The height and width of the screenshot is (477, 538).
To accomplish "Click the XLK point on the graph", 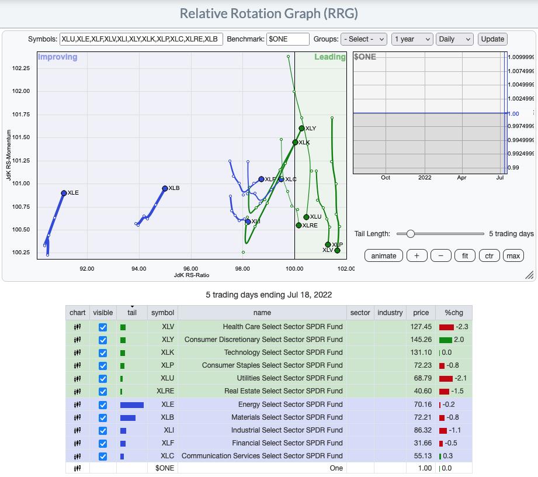I will point(295,142).
